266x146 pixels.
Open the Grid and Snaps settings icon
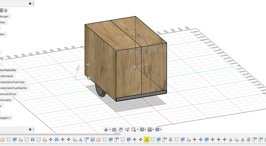pos(150,130)
